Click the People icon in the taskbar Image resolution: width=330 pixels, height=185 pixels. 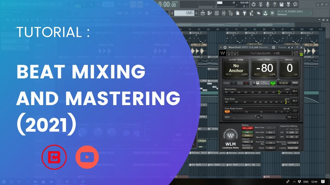(288, 182)
